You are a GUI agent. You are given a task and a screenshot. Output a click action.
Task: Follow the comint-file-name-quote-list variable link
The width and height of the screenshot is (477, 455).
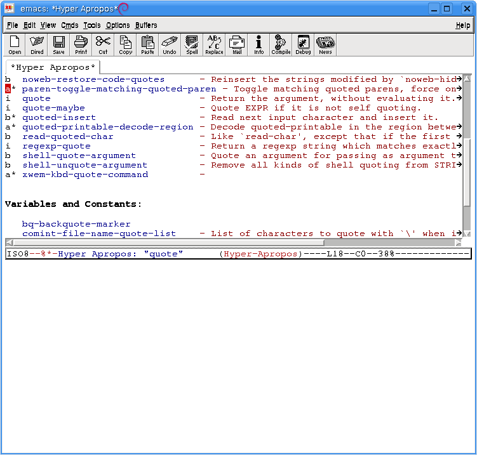pyautogui.click(x=99, y=234)
